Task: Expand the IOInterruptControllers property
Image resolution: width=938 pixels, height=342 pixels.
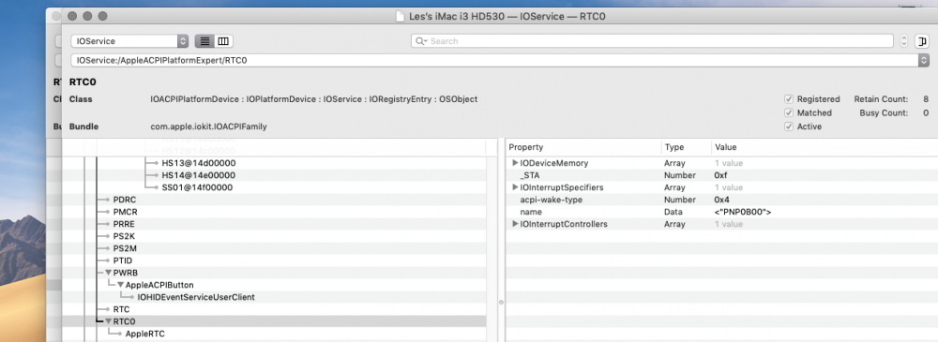Action: click(x=514, y=224)
